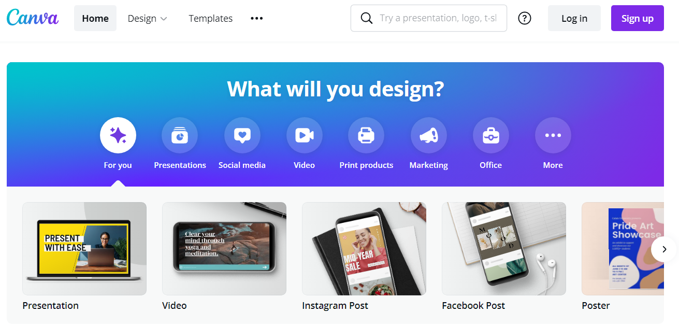Focus the search input field

429,18
